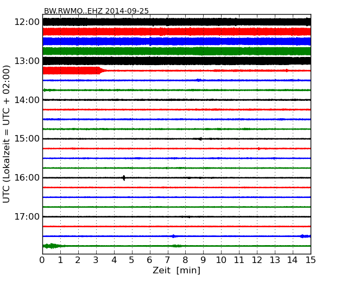Click the 17:00 time label

click(x=27, y=216)
